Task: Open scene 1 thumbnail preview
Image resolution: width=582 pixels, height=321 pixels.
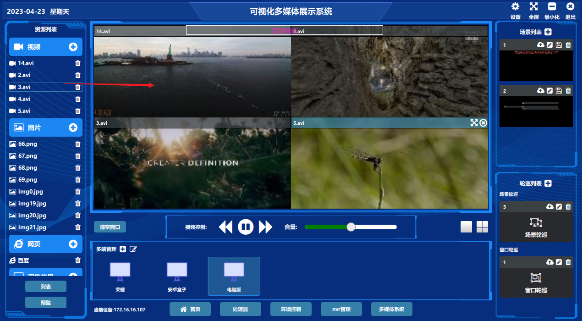Action: [x=536, y=66]
